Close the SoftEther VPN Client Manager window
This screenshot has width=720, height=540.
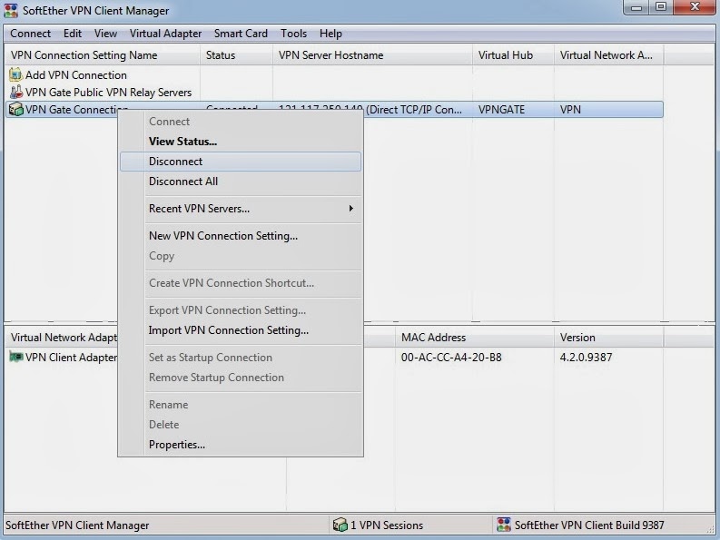coord(695,7)
